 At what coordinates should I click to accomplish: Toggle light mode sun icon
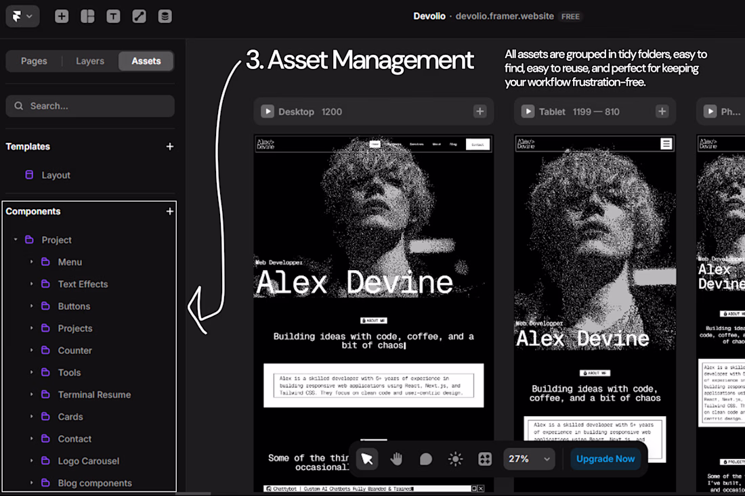point(455,459)
